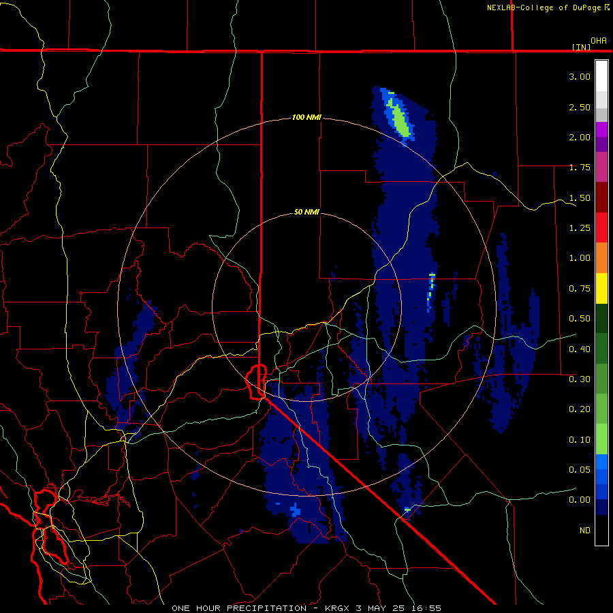This screenshot has width=613, height=613.
Task: Pick the yellow legend swatch at 0.75
Action: click(601, 288)
